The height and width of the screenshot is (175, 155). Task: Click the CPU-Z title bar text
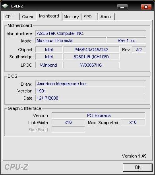coord(17,6)
